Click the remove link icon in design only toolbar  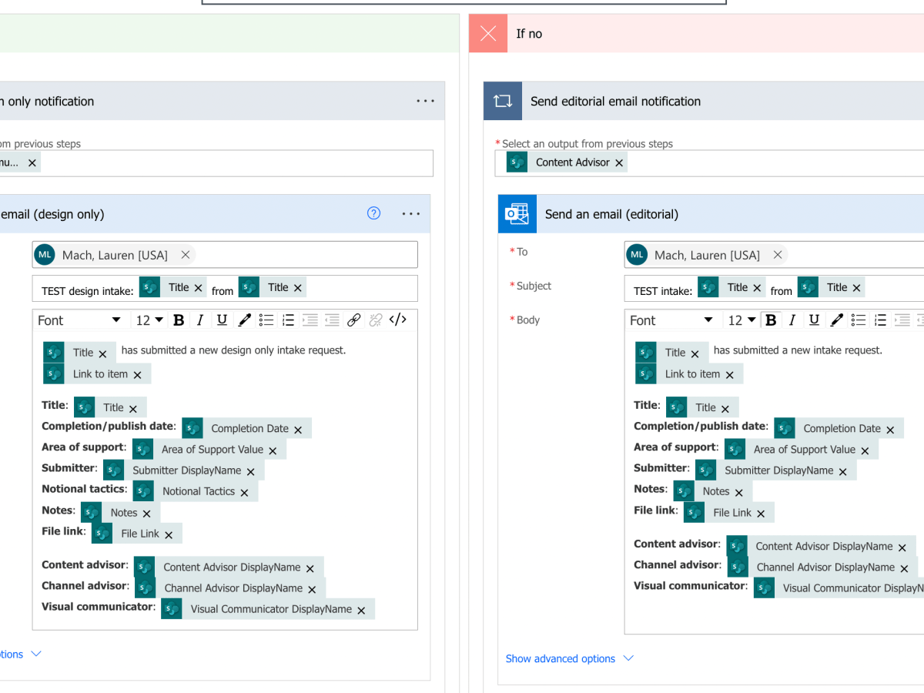(375, 320)
